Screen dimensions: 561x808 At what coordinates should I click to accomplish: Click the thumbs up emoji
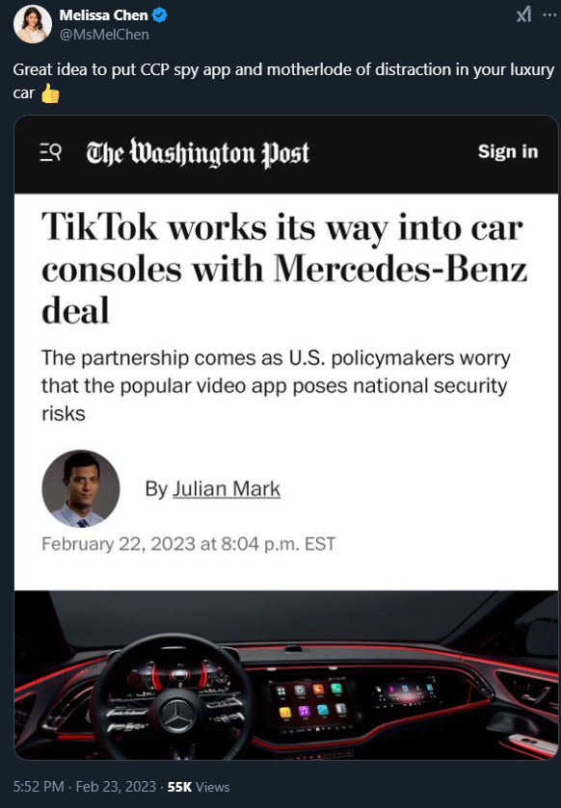click(50, 93)
